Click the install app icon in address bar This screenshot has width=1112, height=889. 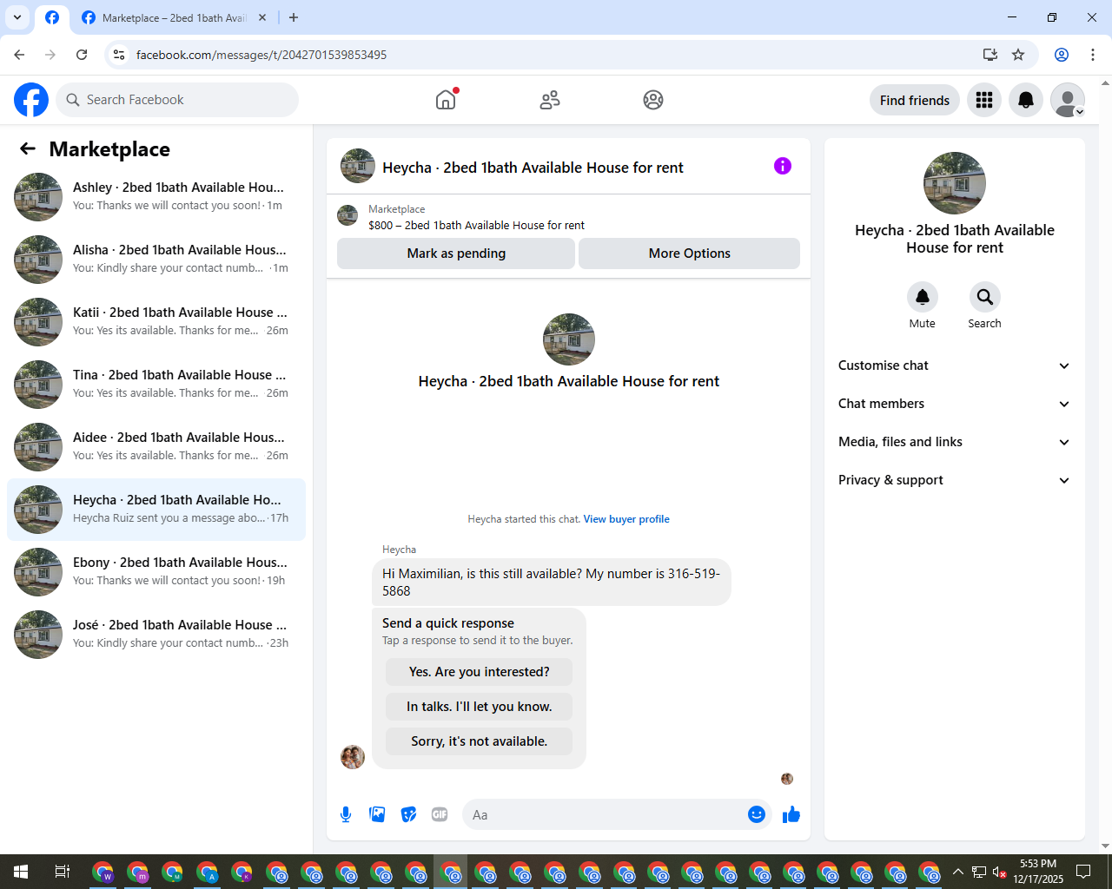(990, 55)
